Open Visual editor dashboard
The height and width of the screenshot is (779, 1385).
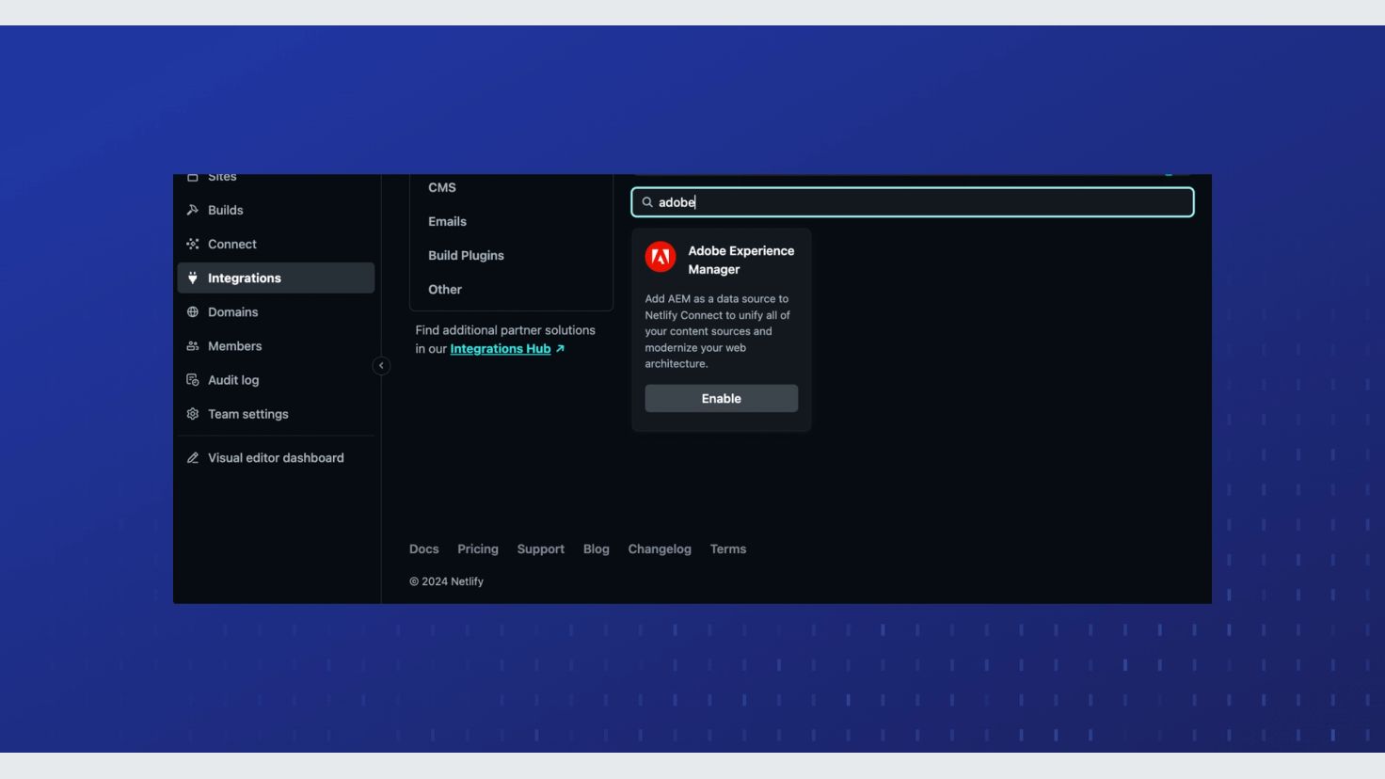pos(276,457)
